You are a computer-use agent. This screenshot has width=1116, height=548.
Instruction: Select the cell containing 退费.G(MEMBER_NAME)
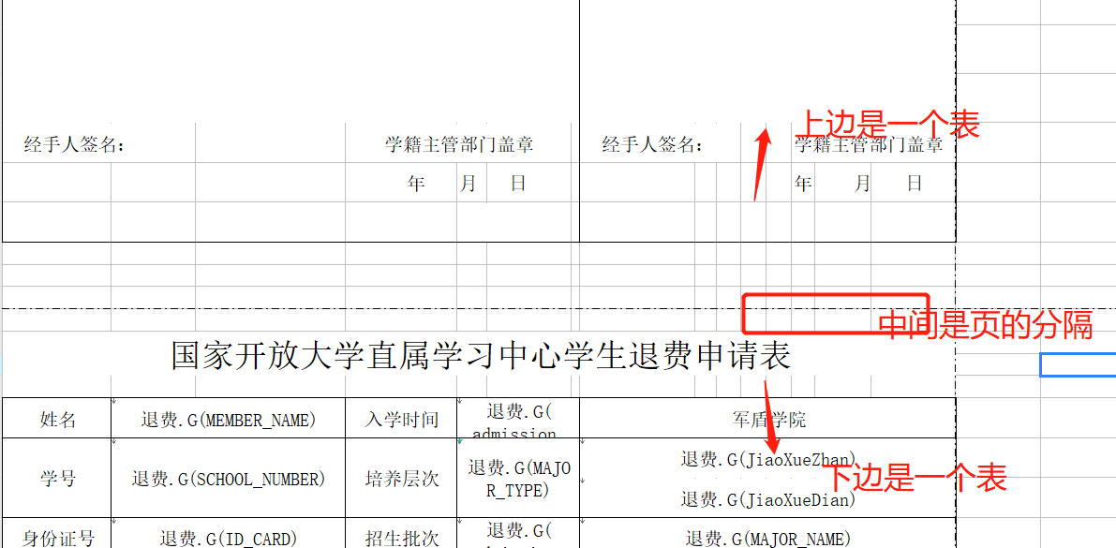229,419
